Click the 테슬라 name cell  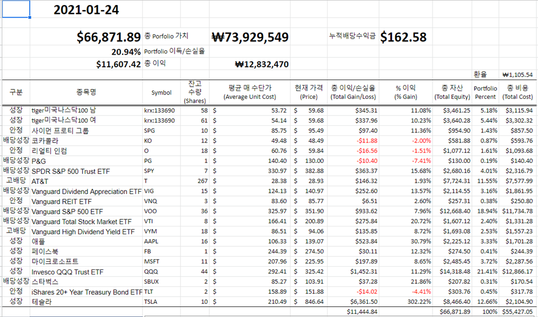pos(86,302)
